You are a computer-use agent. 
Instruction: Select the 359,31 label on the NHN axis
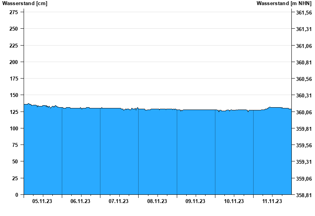pos(303,162)
